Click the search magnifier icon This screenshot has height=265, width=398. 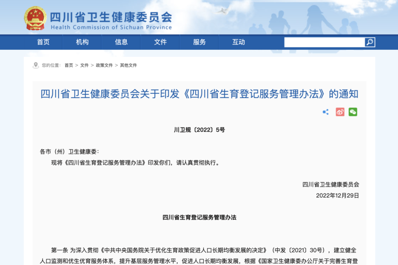coord(369,42)
